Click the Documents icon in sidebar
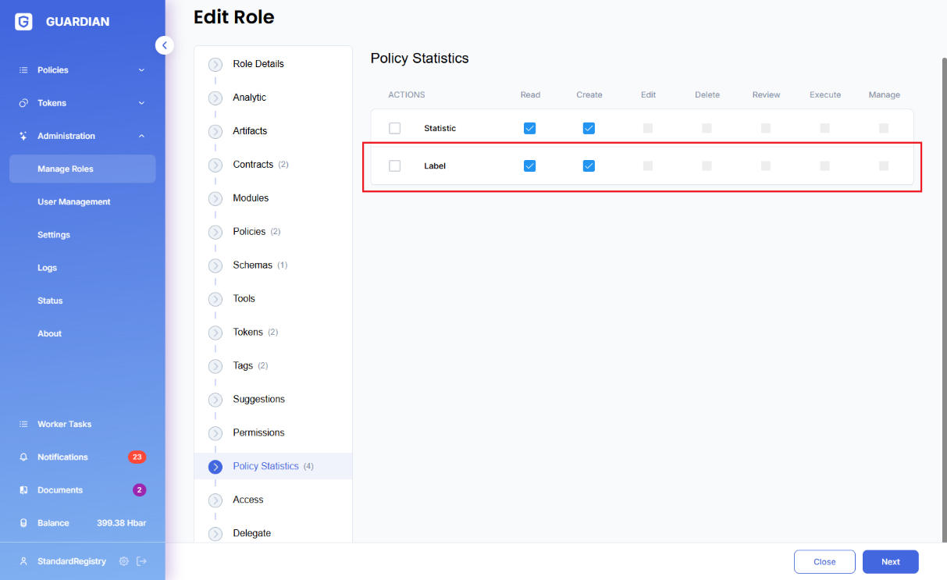 [x=23, y=490]
